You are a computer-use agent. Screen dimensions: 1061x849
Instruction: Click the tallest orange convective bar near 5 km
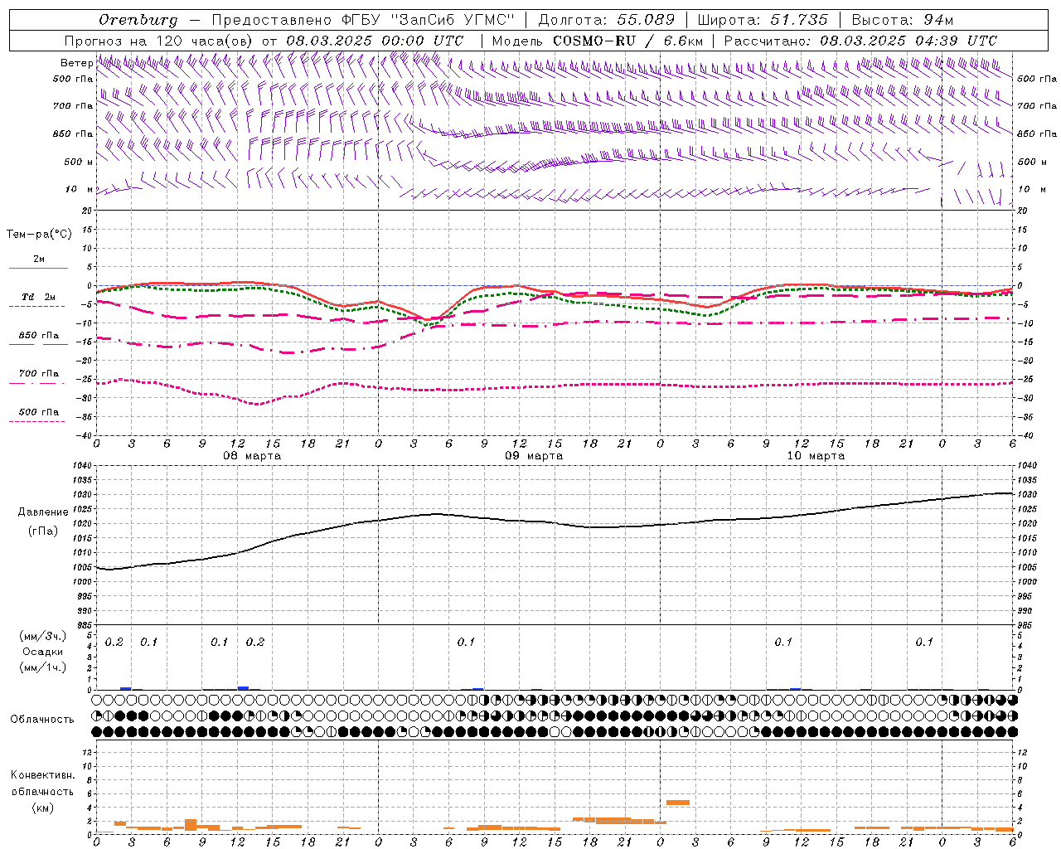(678, 803)
